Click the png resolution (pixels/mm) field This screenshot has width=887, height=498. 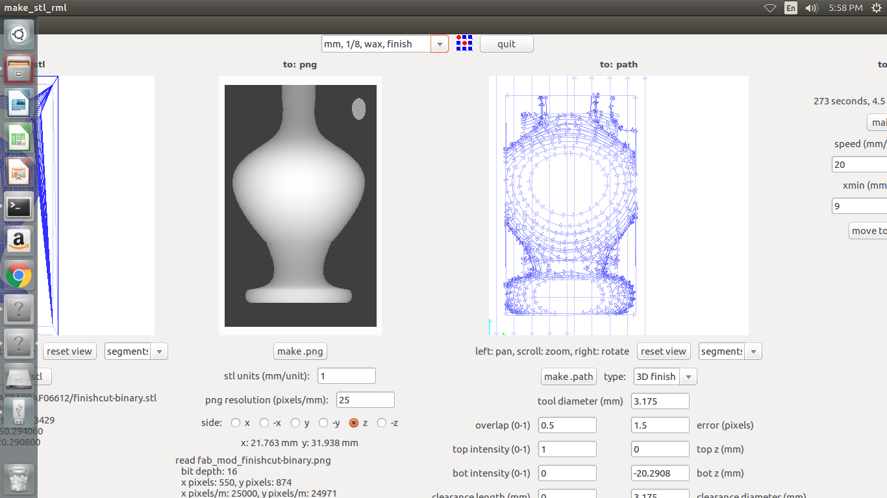pyautogui.click(x=365, y=400)
